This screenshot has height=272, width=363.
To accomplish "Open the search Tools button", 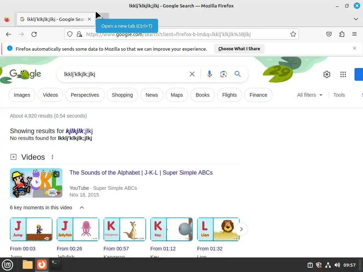I will (339, 95).
